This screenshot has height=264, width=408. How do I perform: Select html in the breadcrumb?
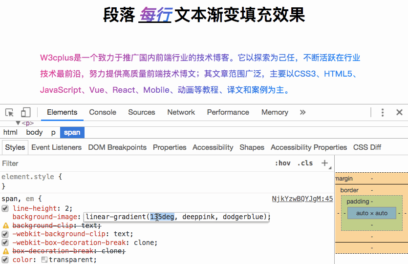pos(10,133)
